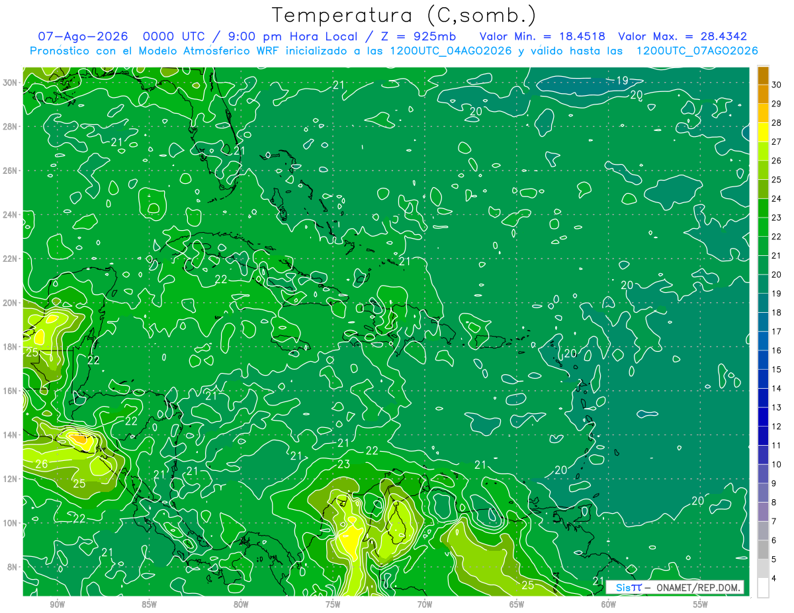Click the legend value '28'
794x613 pixels.
(776, 122)
